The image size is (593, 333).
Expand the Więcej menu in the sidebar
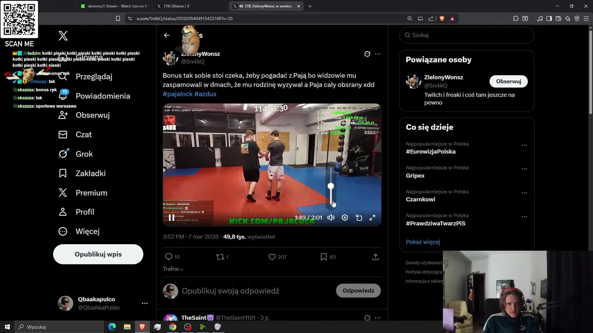click(79, 231)
